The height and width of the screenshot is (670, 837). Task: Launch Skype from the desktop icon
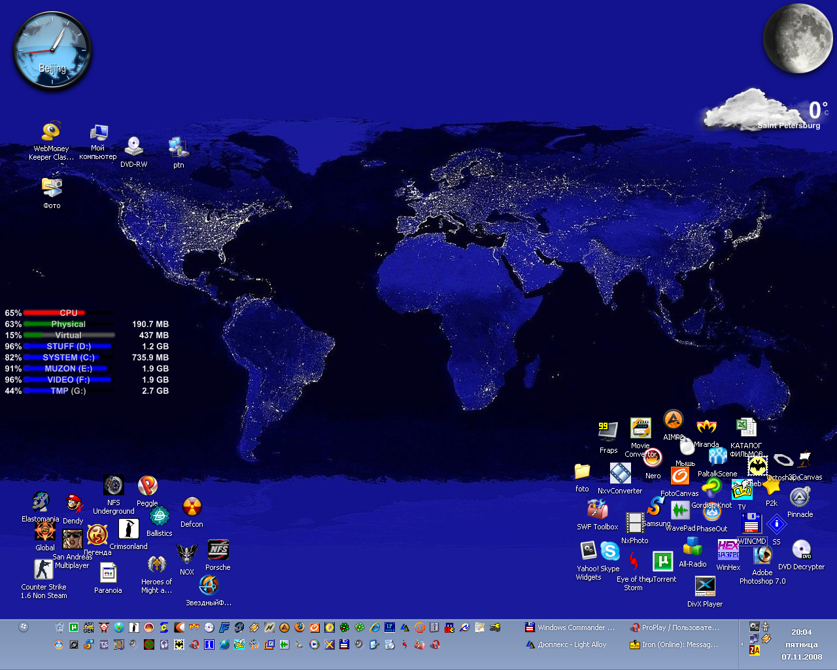(610, 552)
